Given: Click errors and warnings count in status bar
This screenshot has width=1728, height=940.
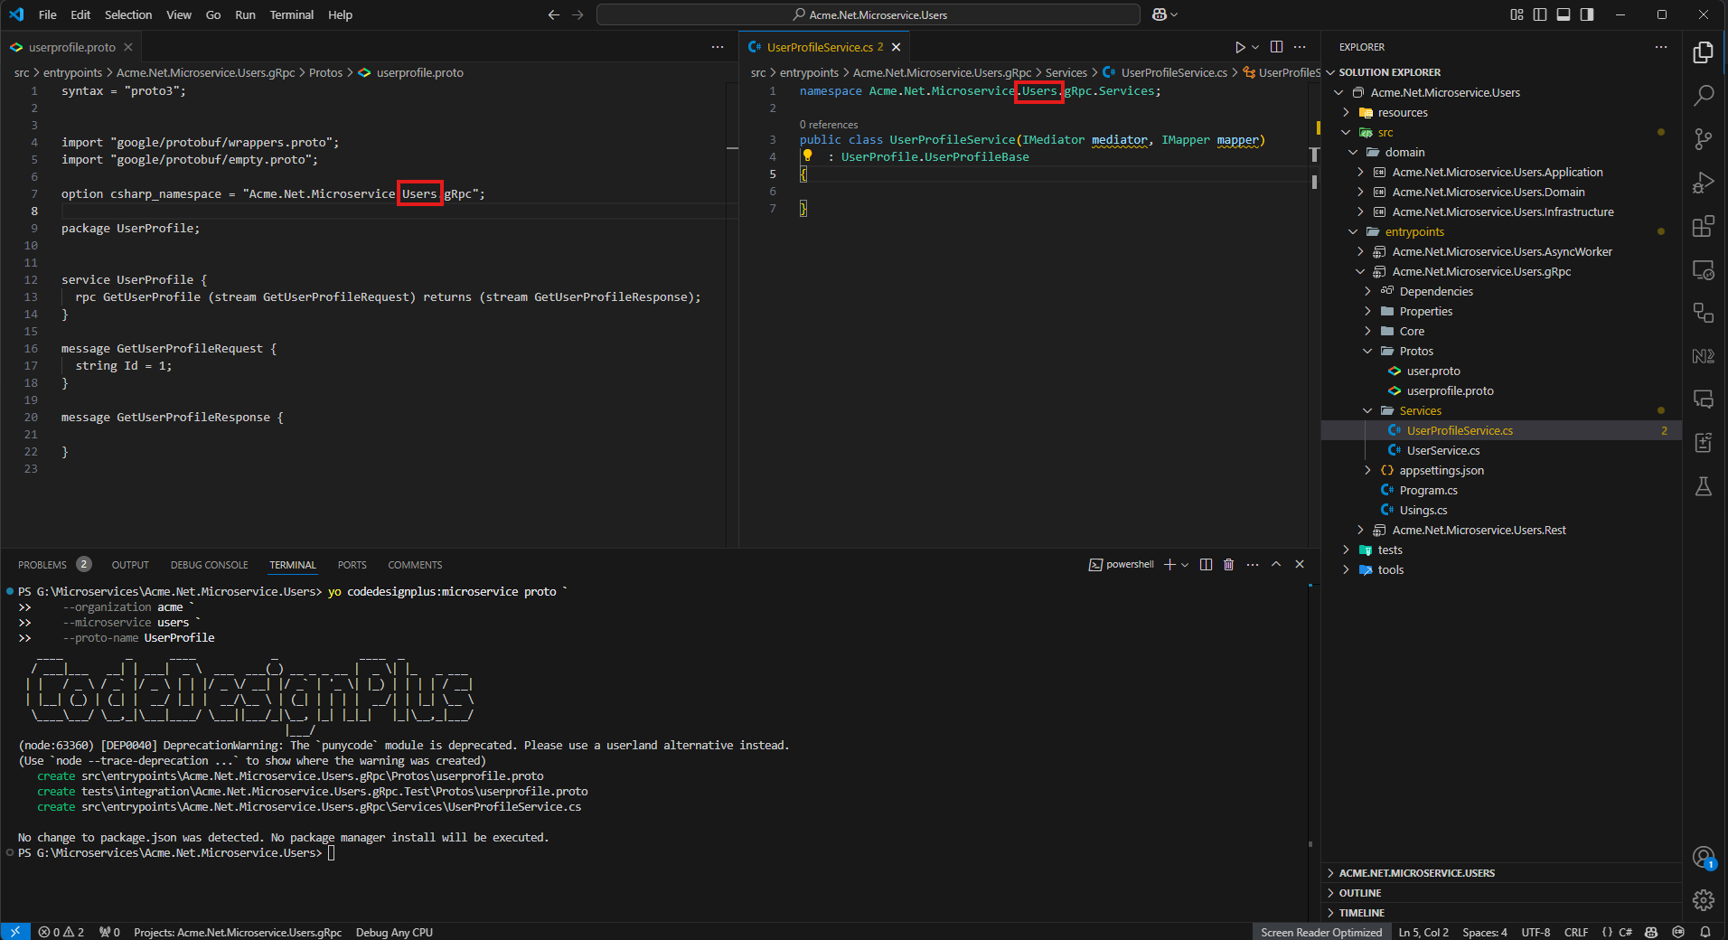Looking at the screenshot, I should [61, 932].
